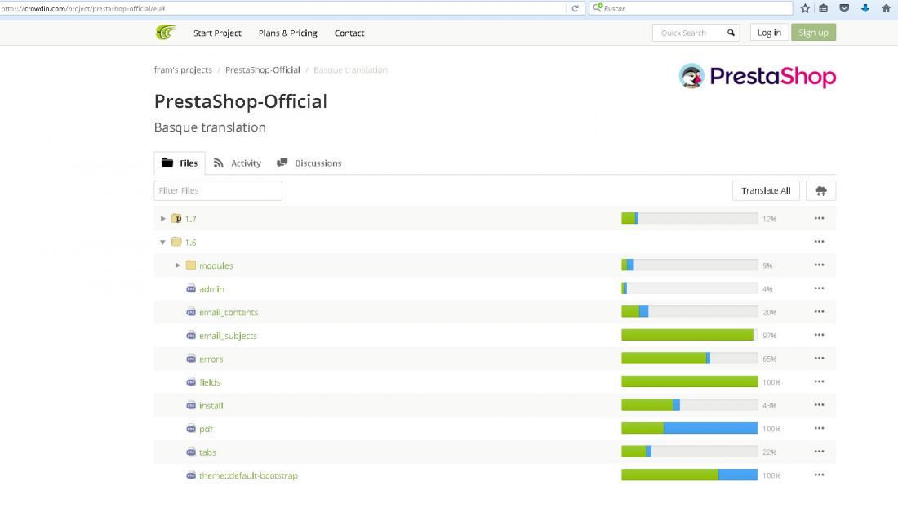Click the modules folder icon

coord(191,265)
